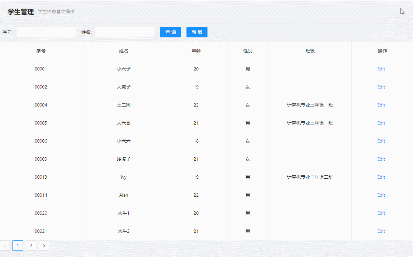Select page 1 in pagination
Image resolution: width=413 pixels, height=257 pixels.
(x=17, y=245)
